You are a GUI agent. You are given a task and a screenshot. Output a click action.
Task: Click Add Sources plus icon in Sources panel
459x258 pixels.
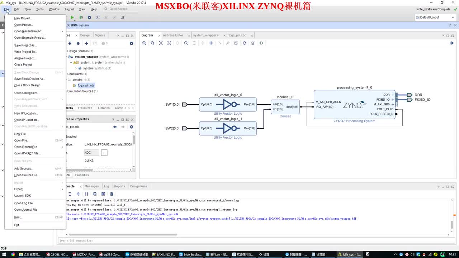(86, 43)
